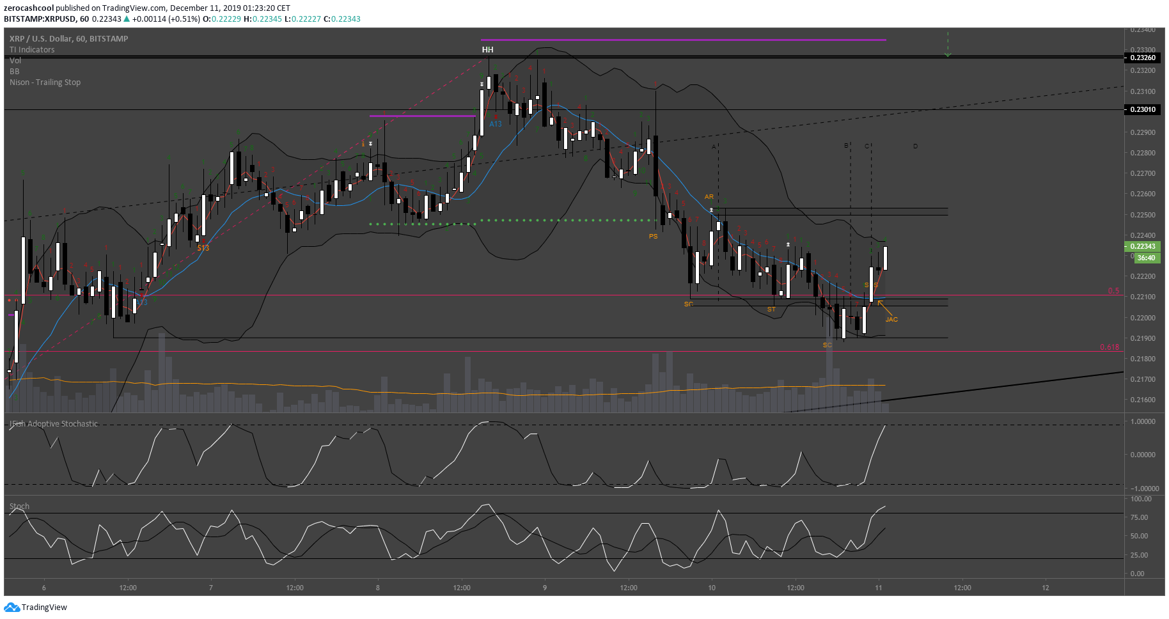This screenshot has height=619, width=1169.
Task: Click the JAC annotation label
Action: 891,319
